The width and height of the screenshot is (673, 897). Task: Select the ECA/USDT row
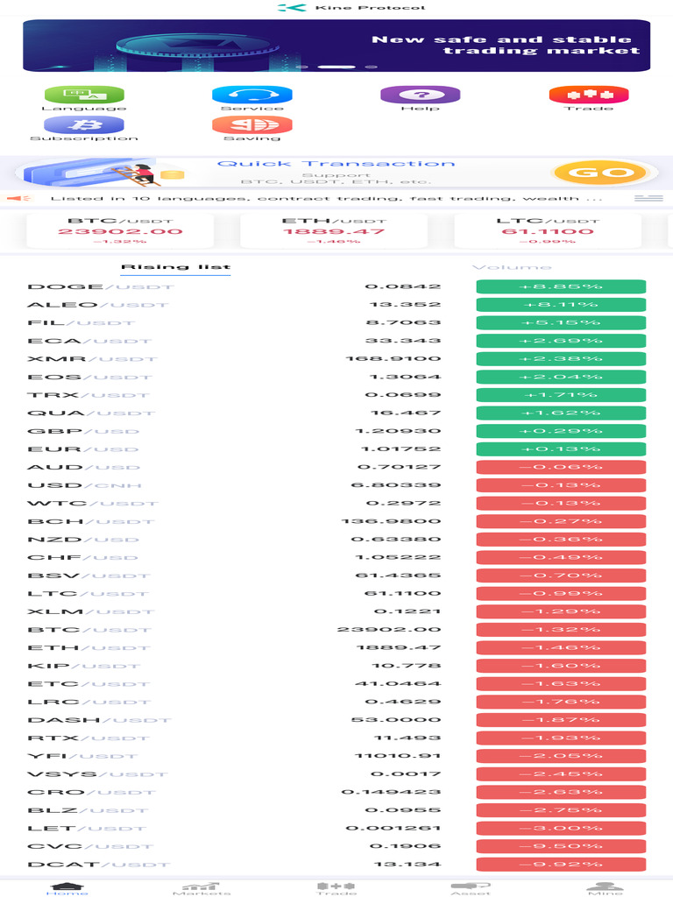[336, 341]
